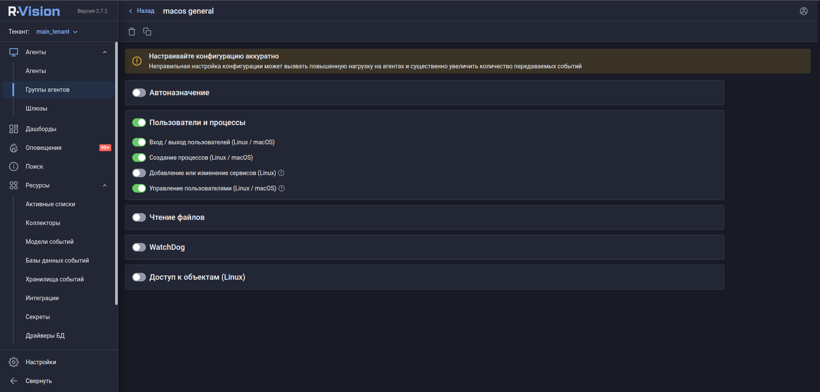Open Базы данных событий
The image size is (820, 392).
click(x=58, y=260)
